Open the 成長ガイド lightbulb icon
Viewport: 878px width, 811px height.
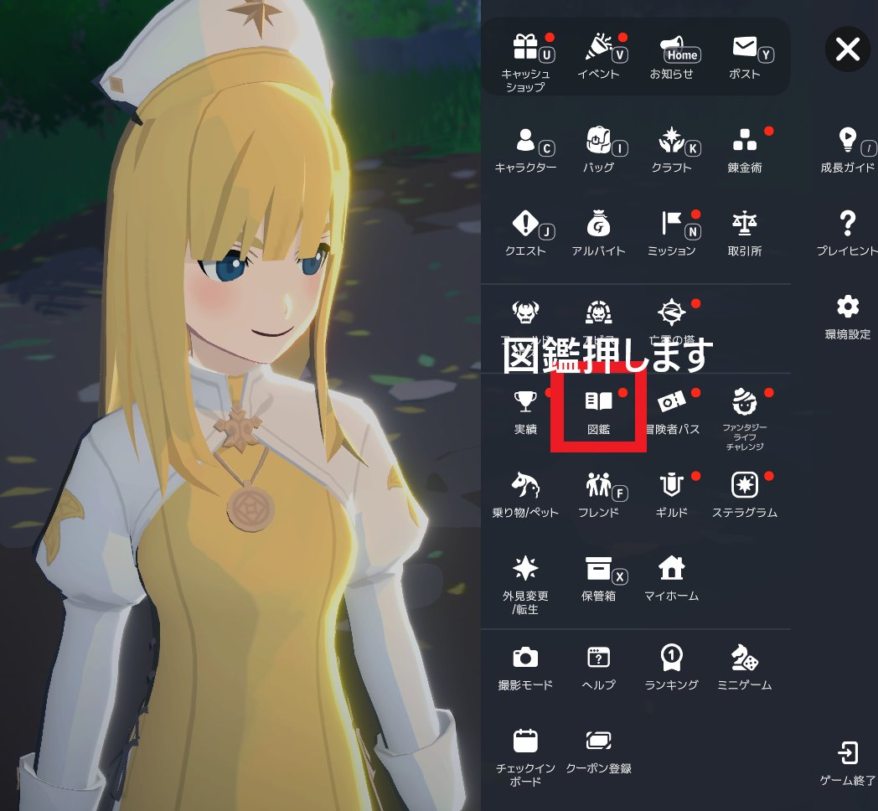[848, 140]
